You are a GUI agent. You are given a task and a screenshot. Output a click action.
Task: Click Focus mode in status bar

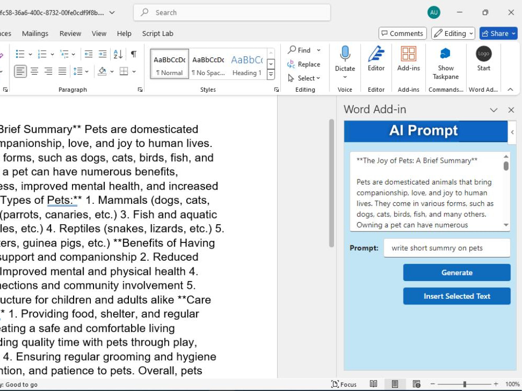tap(344, 384)
